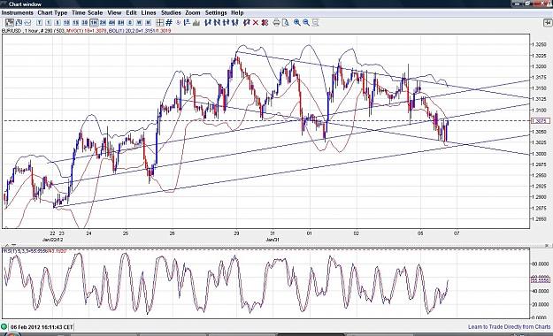Open the Chart Type menu
This screenshot has height=336, width=553.
pos(52,12)
